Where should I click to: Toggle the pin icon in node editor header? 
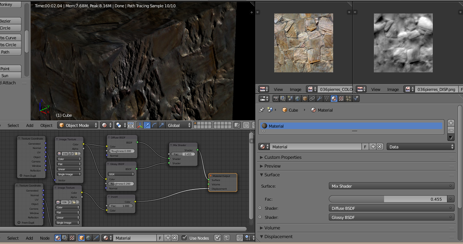click(x=217, y=238)
